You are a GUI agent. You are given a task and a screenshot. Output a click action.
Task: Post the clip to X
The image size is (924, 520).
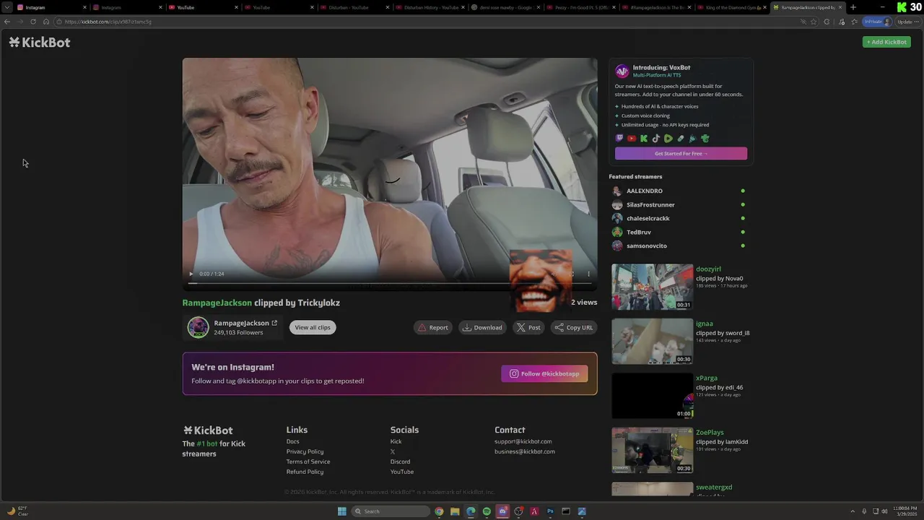tap(528, 327)
